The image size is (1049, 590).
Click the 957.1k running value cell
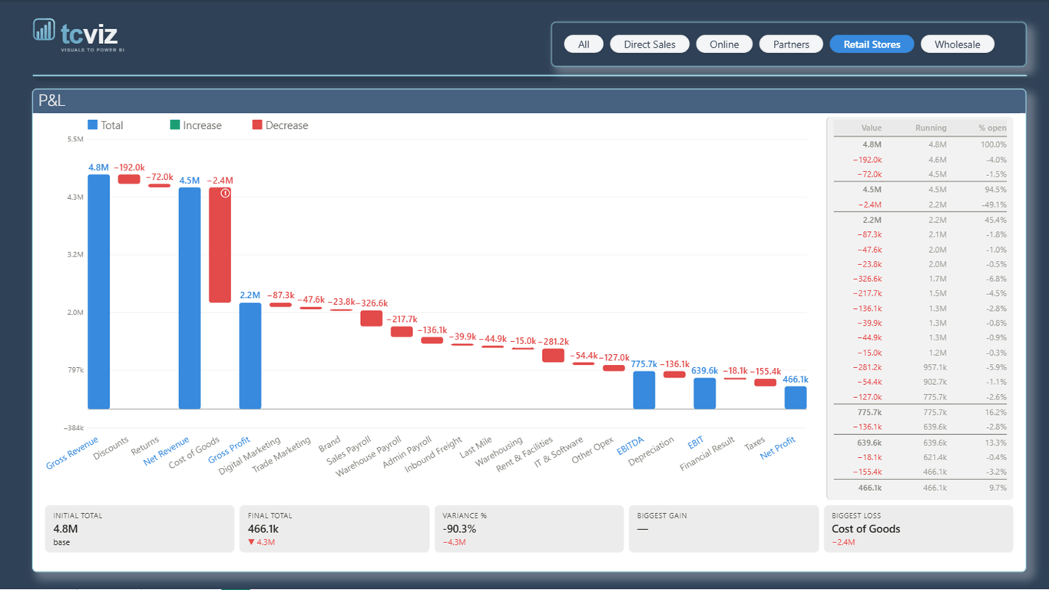(934, 367)
